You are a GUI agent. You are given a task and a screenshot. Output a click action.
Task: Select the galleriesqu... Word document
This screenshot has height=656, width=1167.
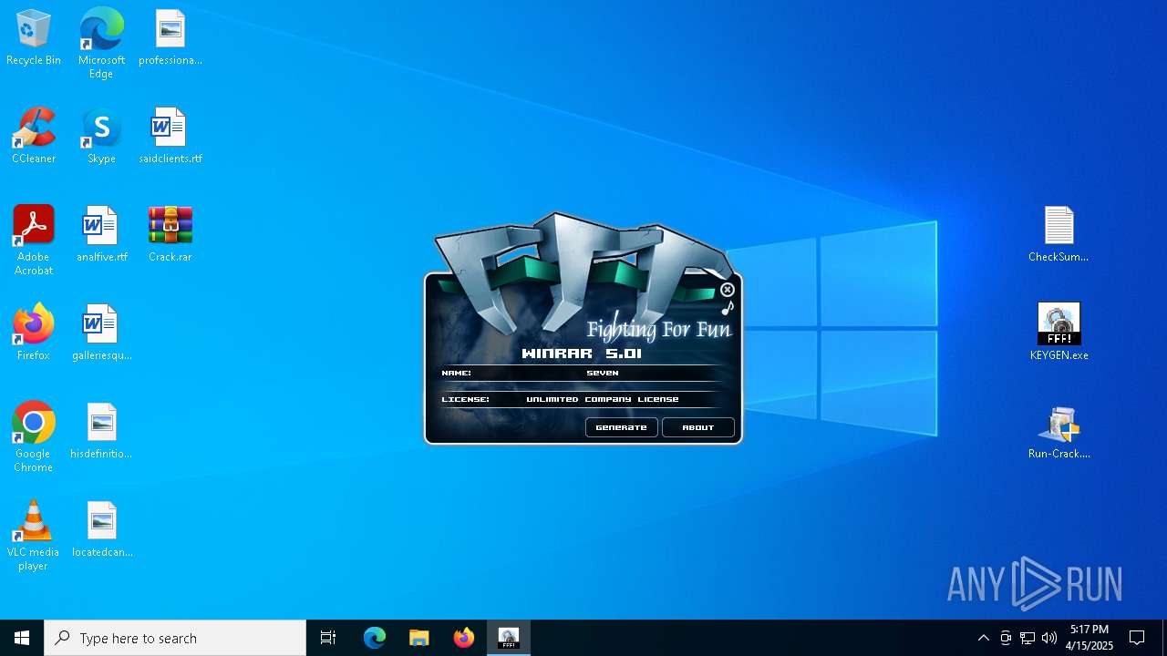click(101, 333)
